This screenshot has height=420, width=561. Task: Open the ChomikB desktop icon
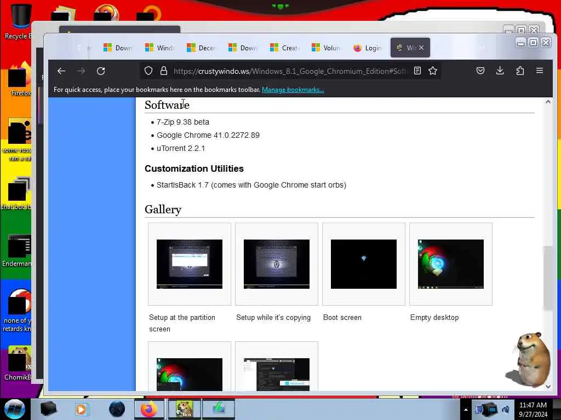(18, 364)
